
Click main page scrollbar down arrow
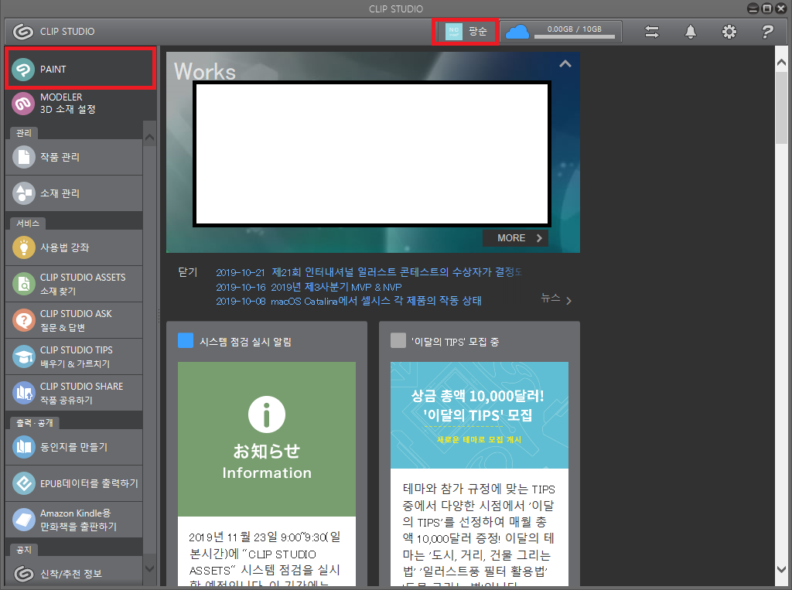(x=781, y=569)
